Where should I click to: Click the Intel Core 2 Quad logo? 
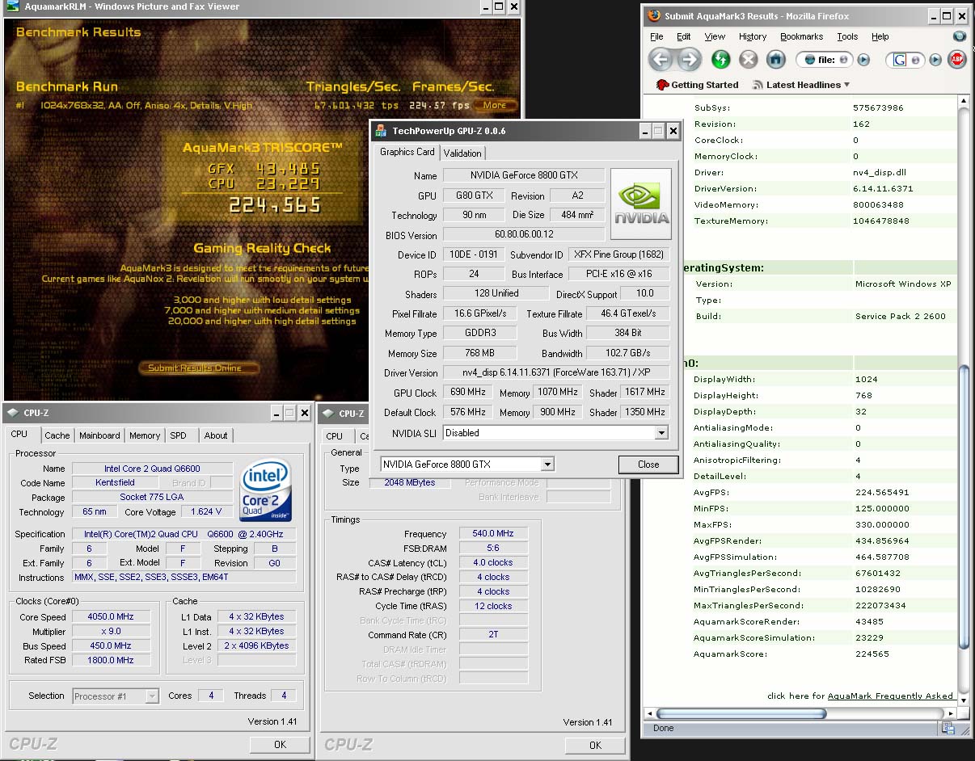click(x=266, y=491)
